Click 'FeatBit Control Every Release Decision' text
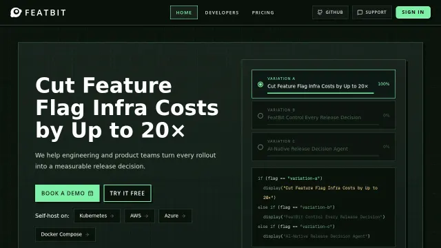 314,118
